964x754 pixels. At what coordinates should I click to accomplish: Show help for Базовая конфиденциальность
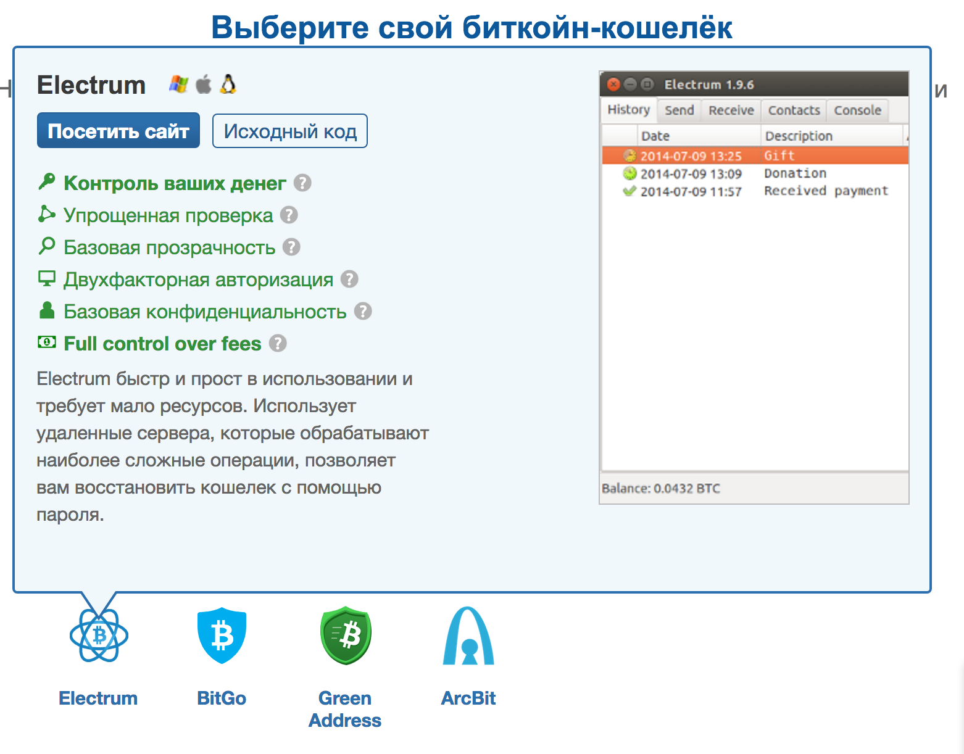363,311
